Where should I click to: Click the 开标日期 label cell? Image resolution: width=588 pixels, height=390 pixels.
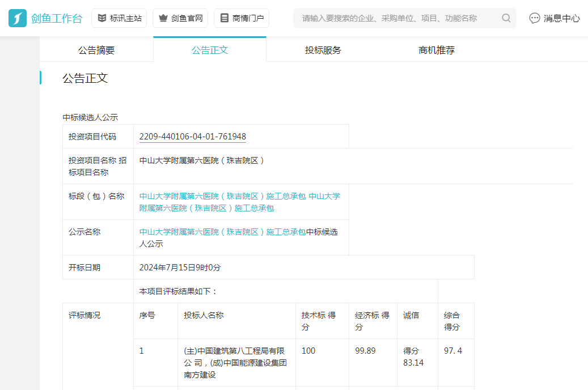[98, 268]
